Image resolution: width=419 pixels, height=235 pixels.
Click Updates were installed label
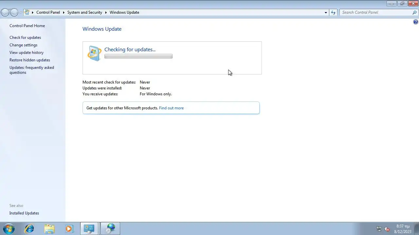click(102, 88)
